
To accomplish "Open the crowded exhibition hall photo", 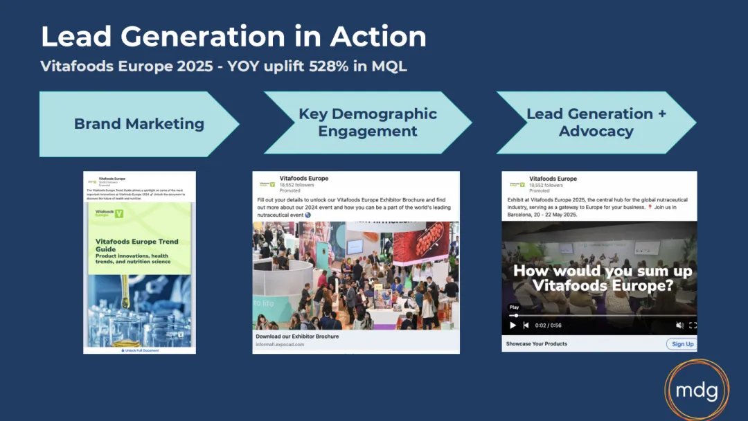I will (x=356, y=276).
